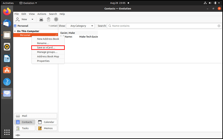Viewport: 223px width, 139px height.
Task: Collapse the On This Computer tree
Action: tap(15, 31)
